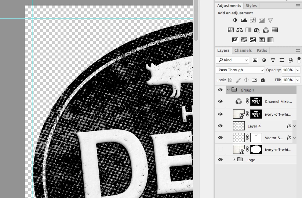
Task: Add a Color Lookup adjustment
Action: pyautogui.click(x=275, y=30)
